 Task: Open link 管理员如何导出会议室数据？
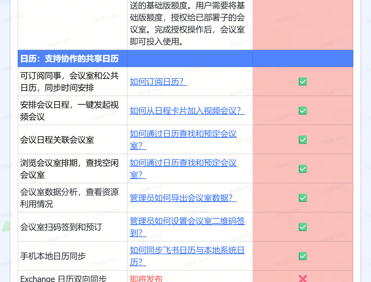[183, 198]
